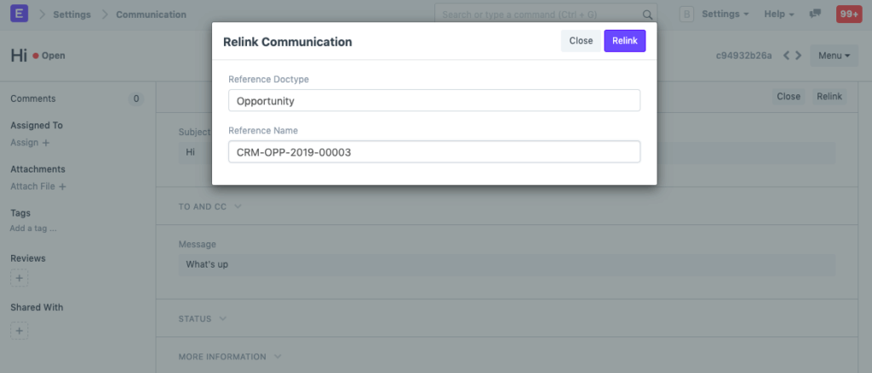Screen dimensions: 872x373
Task: Go to previous document arrow
Action: (x=788, y=56)
